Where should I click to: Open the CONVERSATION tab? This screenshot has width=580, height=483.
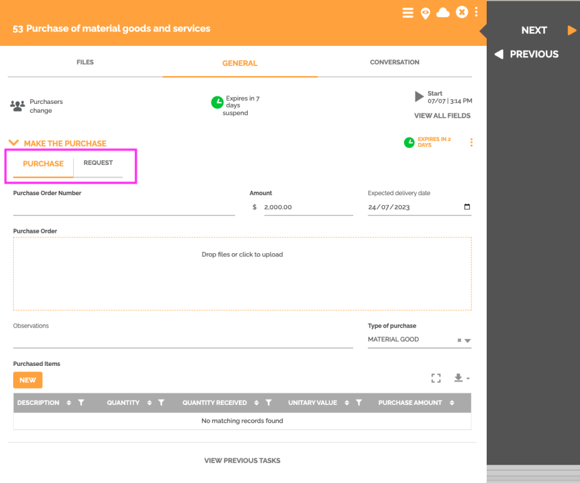click(x=394, y=62)
